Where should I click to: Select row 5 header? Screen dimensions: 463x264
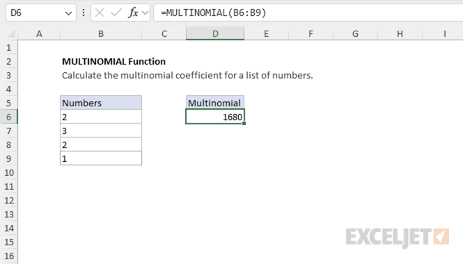[9, 103]
